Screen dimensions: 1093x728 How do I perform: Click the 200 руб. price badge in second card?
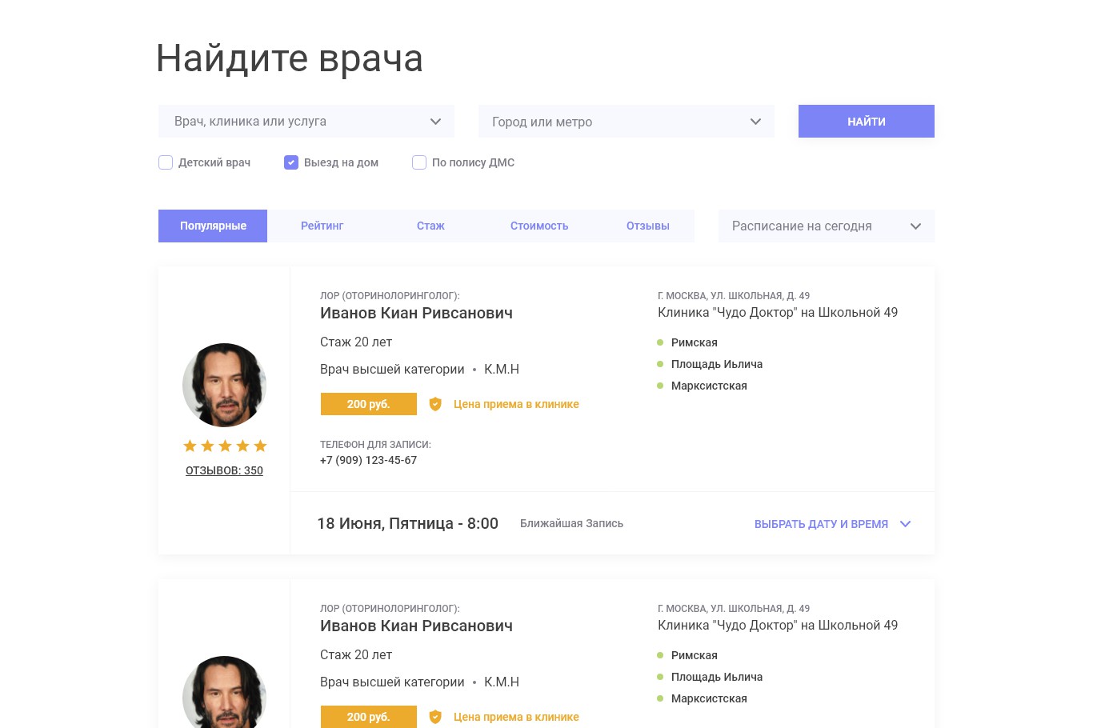point(369,717)
